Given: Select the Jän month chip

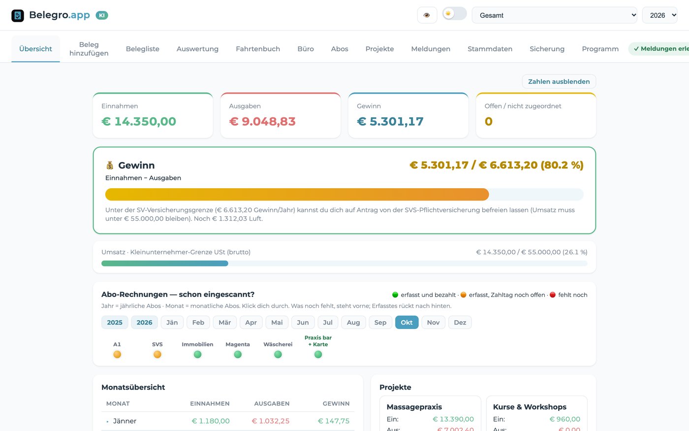Looking at the screenshot, I should (x=172, y=322).
